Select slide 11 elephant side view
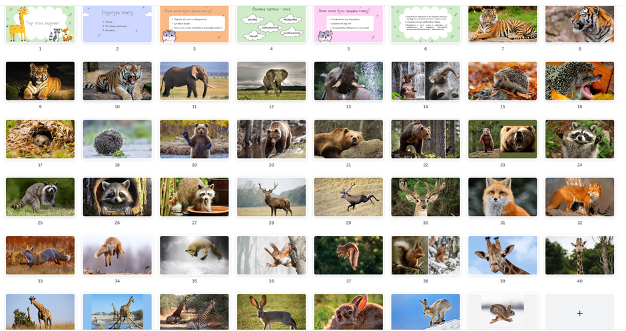626x331 pixels. [194, 81]
